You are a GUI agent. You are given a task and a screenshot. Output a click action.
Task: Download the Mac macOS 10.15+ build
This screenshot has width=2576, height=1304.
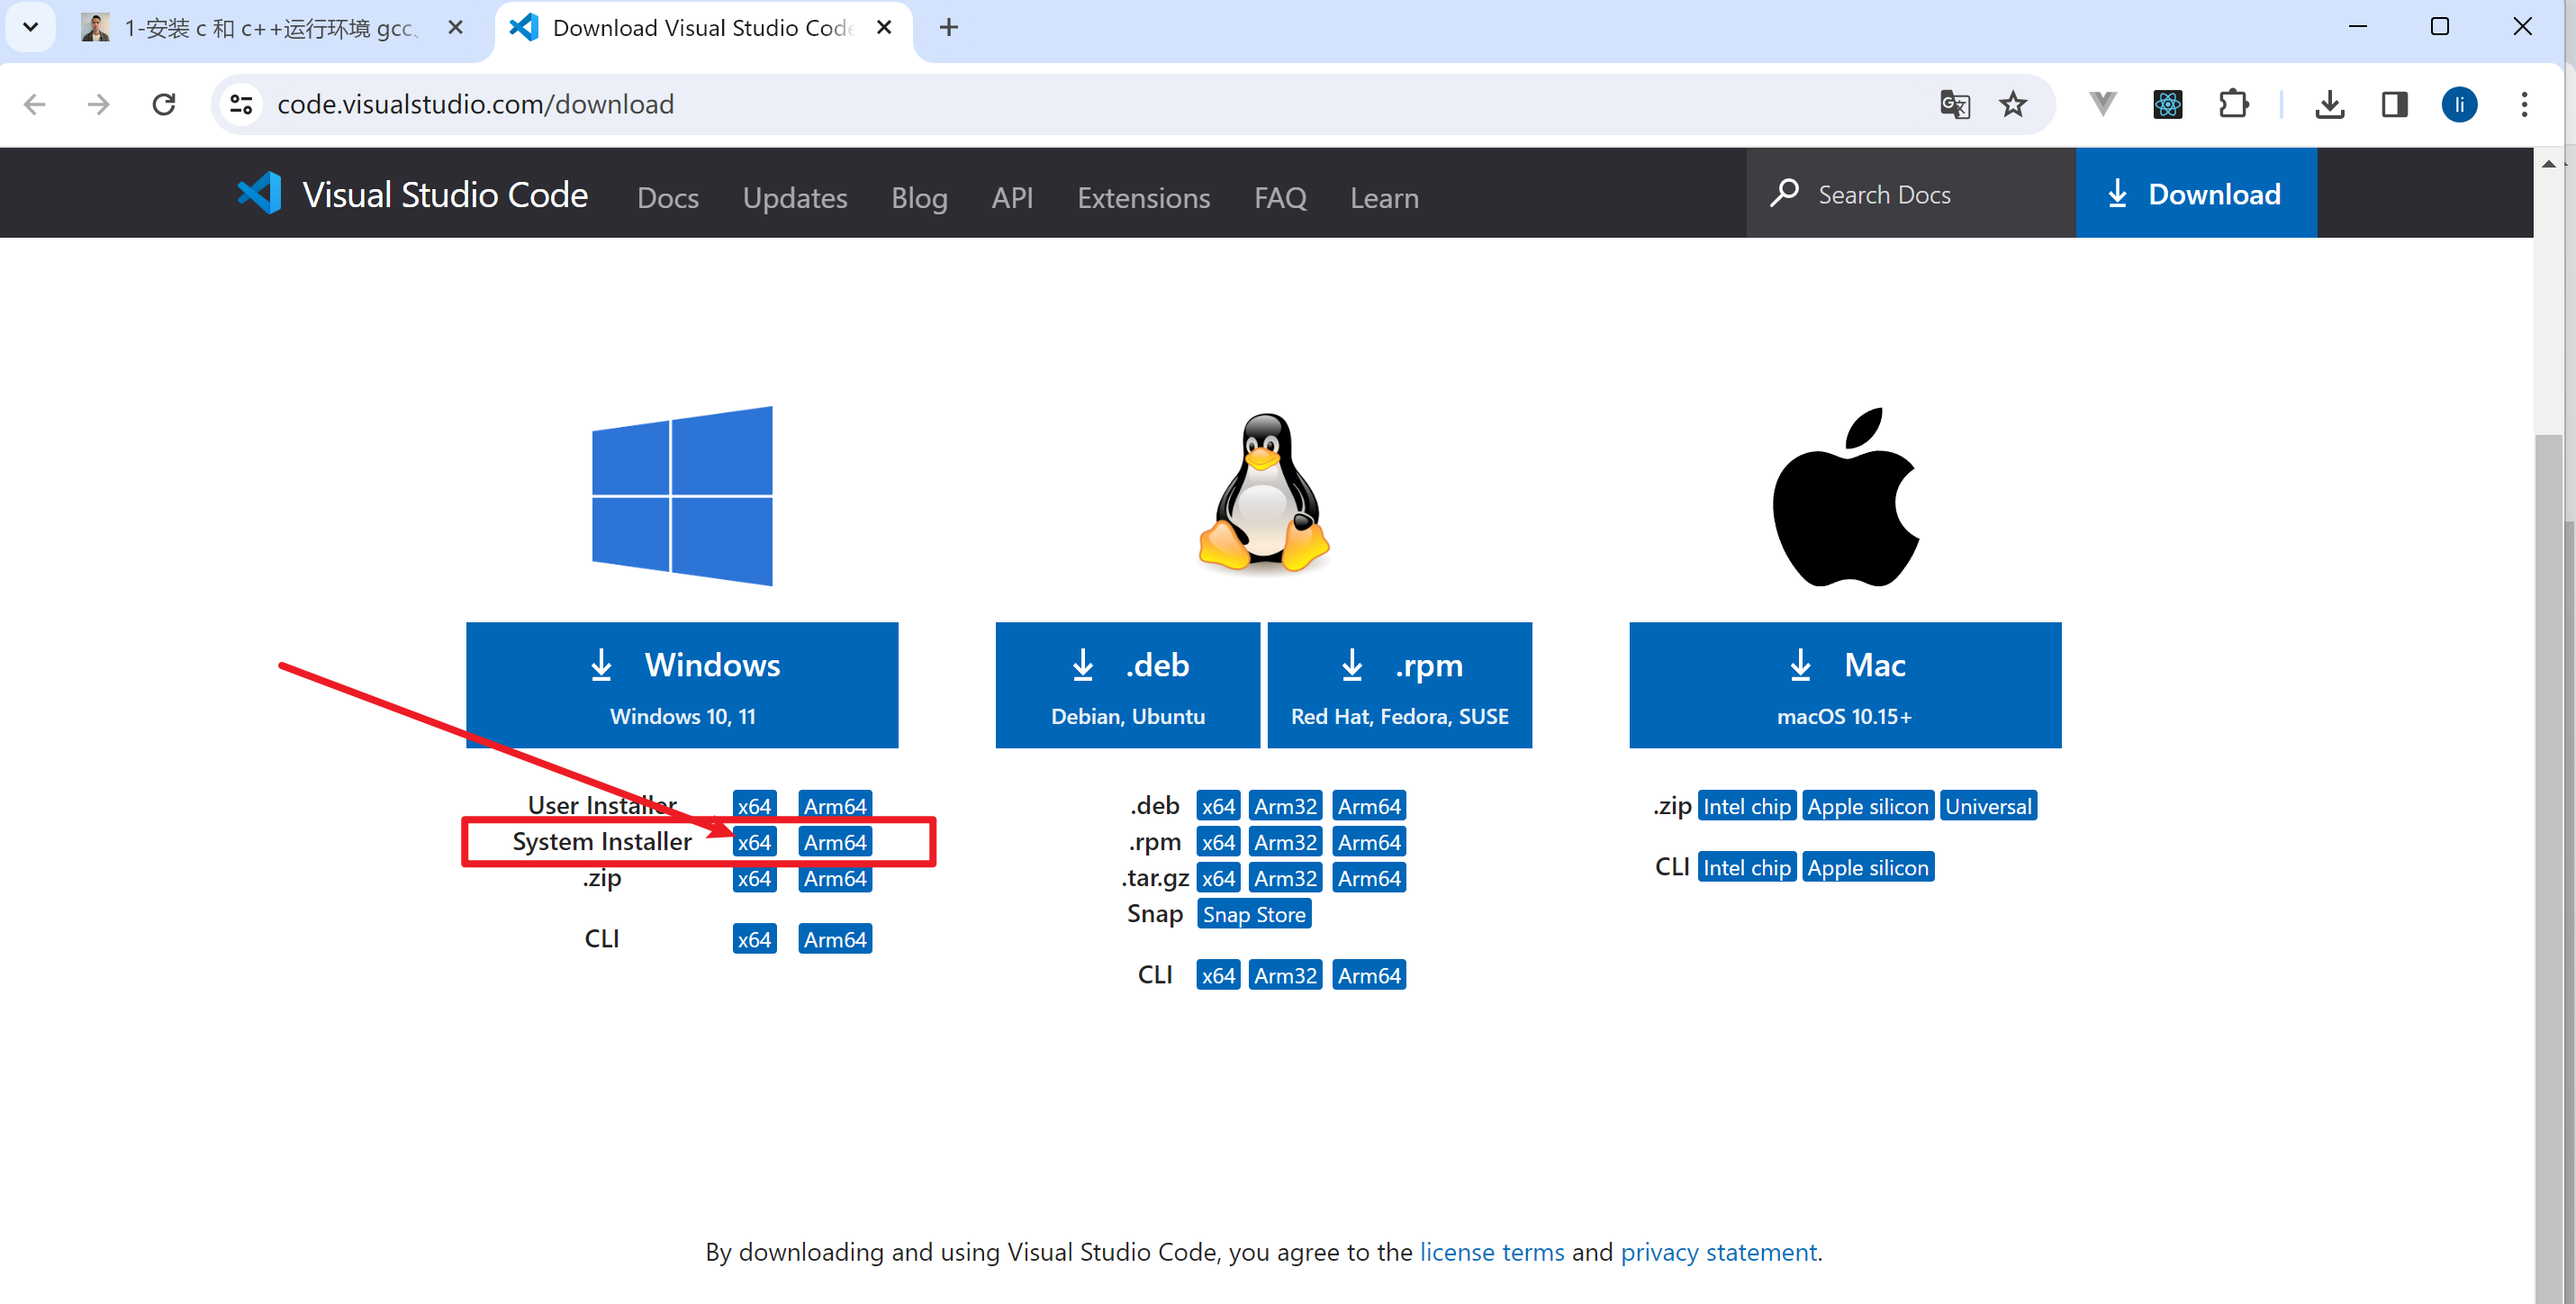click(1845, 685)
